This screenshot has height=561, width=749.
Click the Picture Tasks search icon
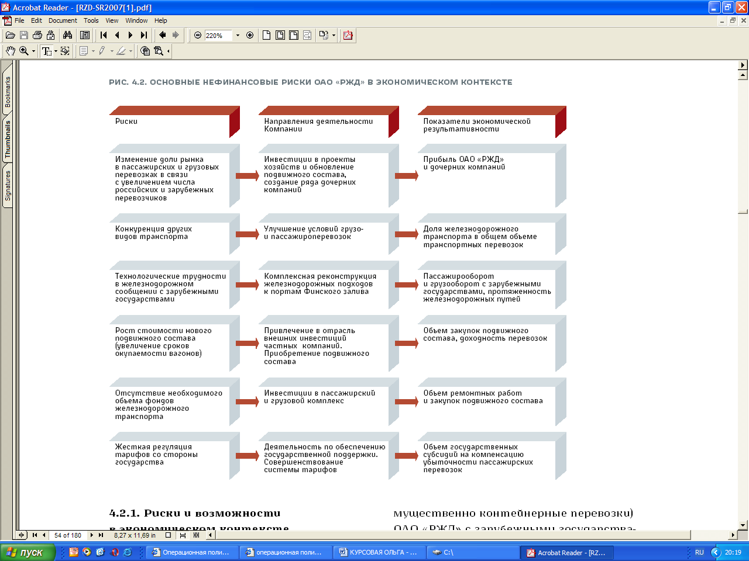[159, 51]
